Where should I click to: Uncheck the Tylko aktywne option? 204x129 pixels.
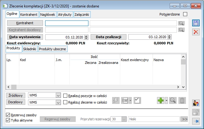(x=8, y=120)
